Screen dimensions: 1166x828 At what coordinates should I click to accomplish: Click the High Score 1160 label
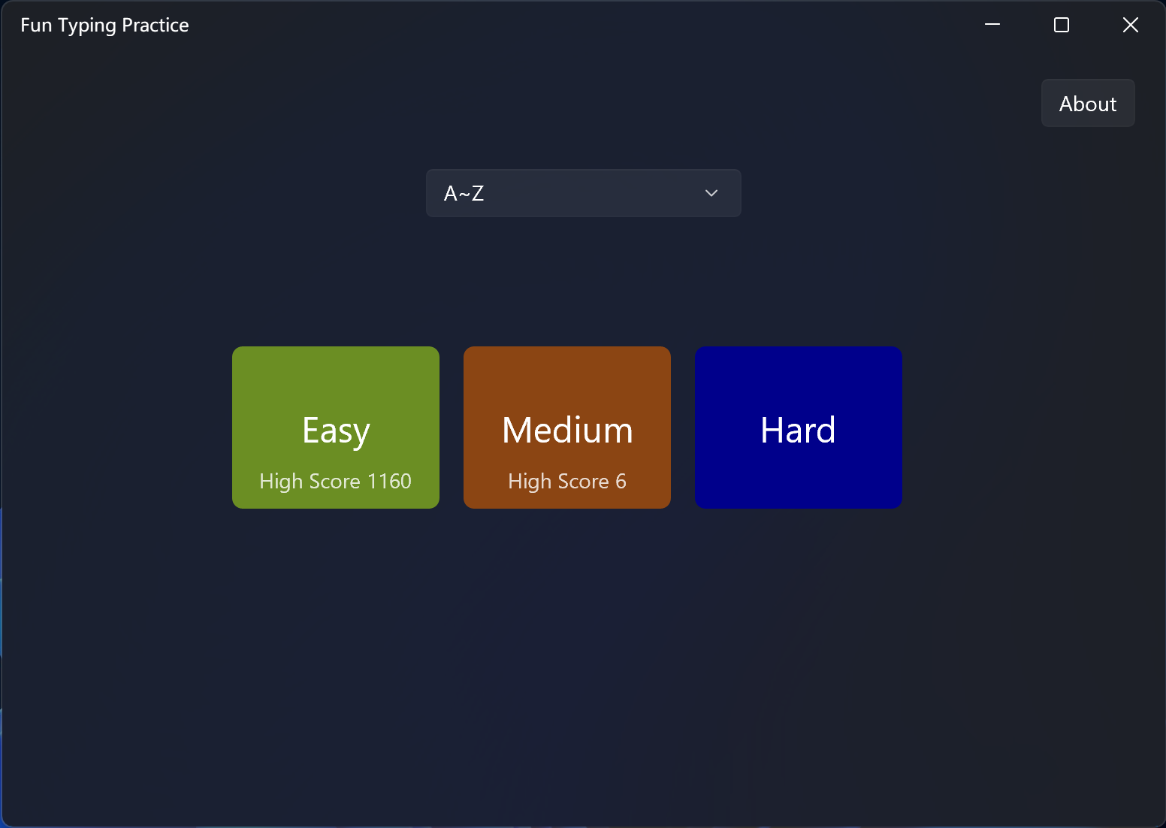(x=335, y=481)
